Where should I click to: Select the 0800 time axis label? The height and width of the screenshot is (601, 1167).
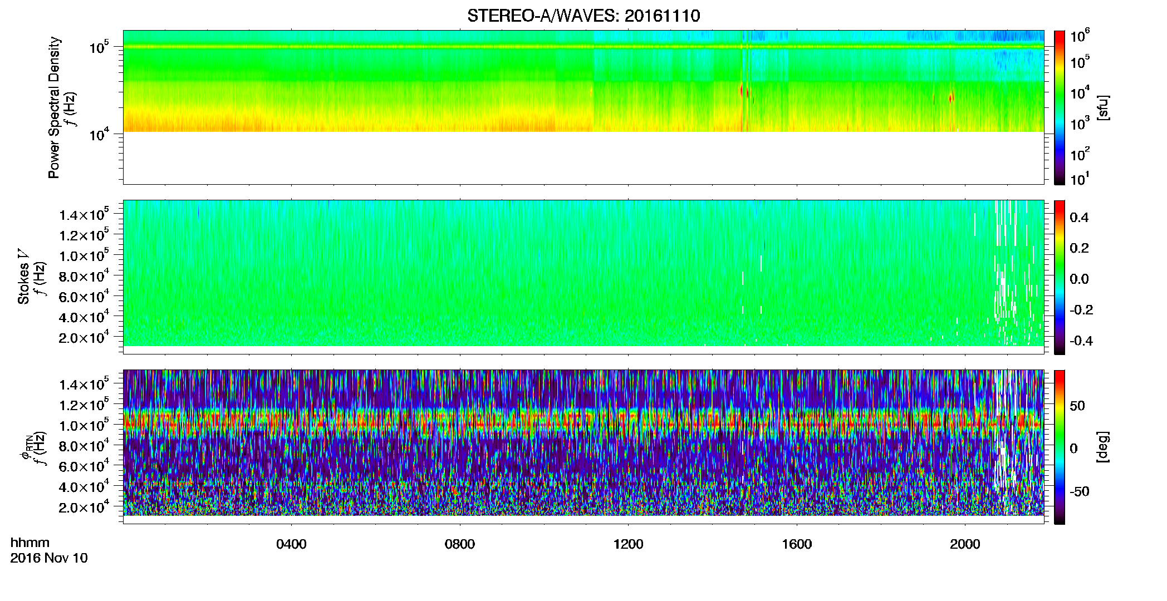(x=460, y=544)
